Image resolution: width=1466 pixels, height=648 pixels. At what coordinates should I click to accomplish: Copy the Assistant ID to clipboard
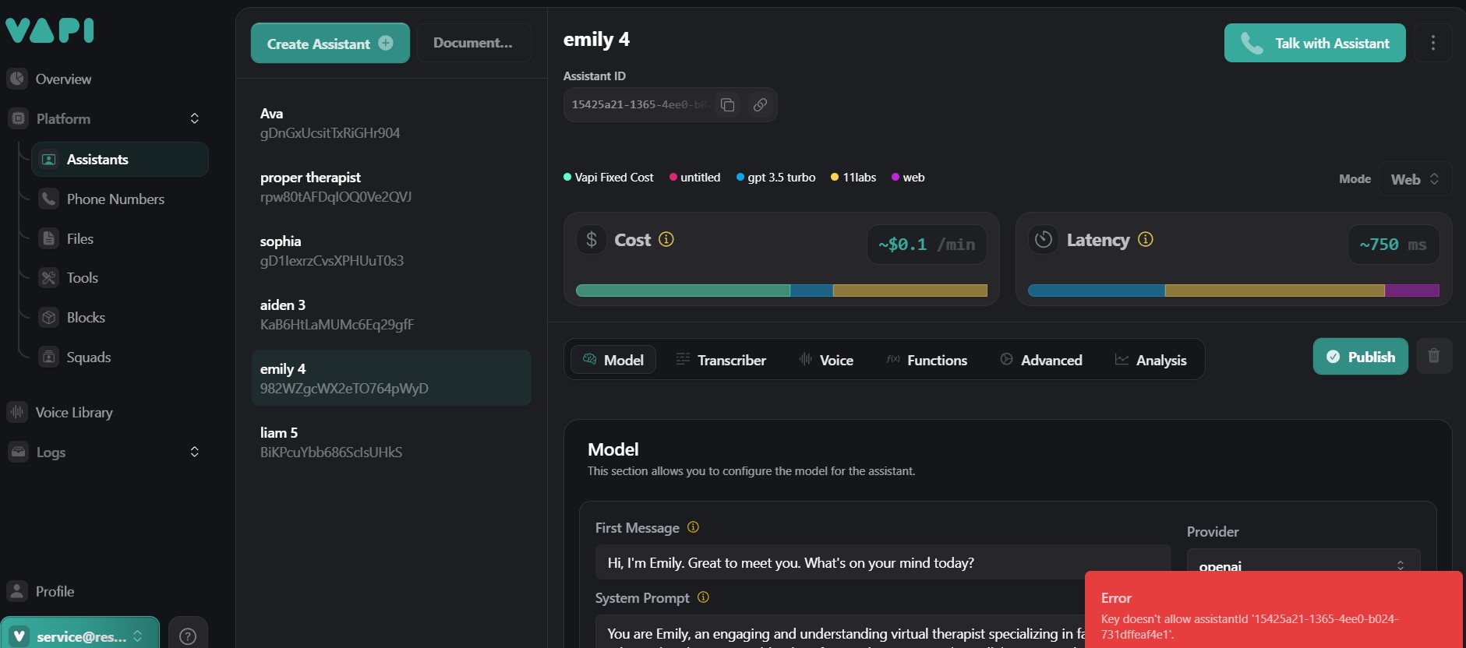click(x=727, y=104)
